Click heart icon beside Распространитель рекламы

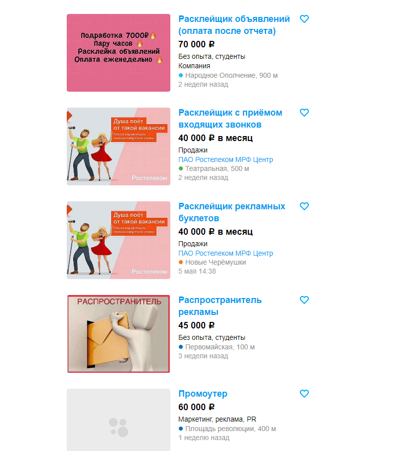304,300
